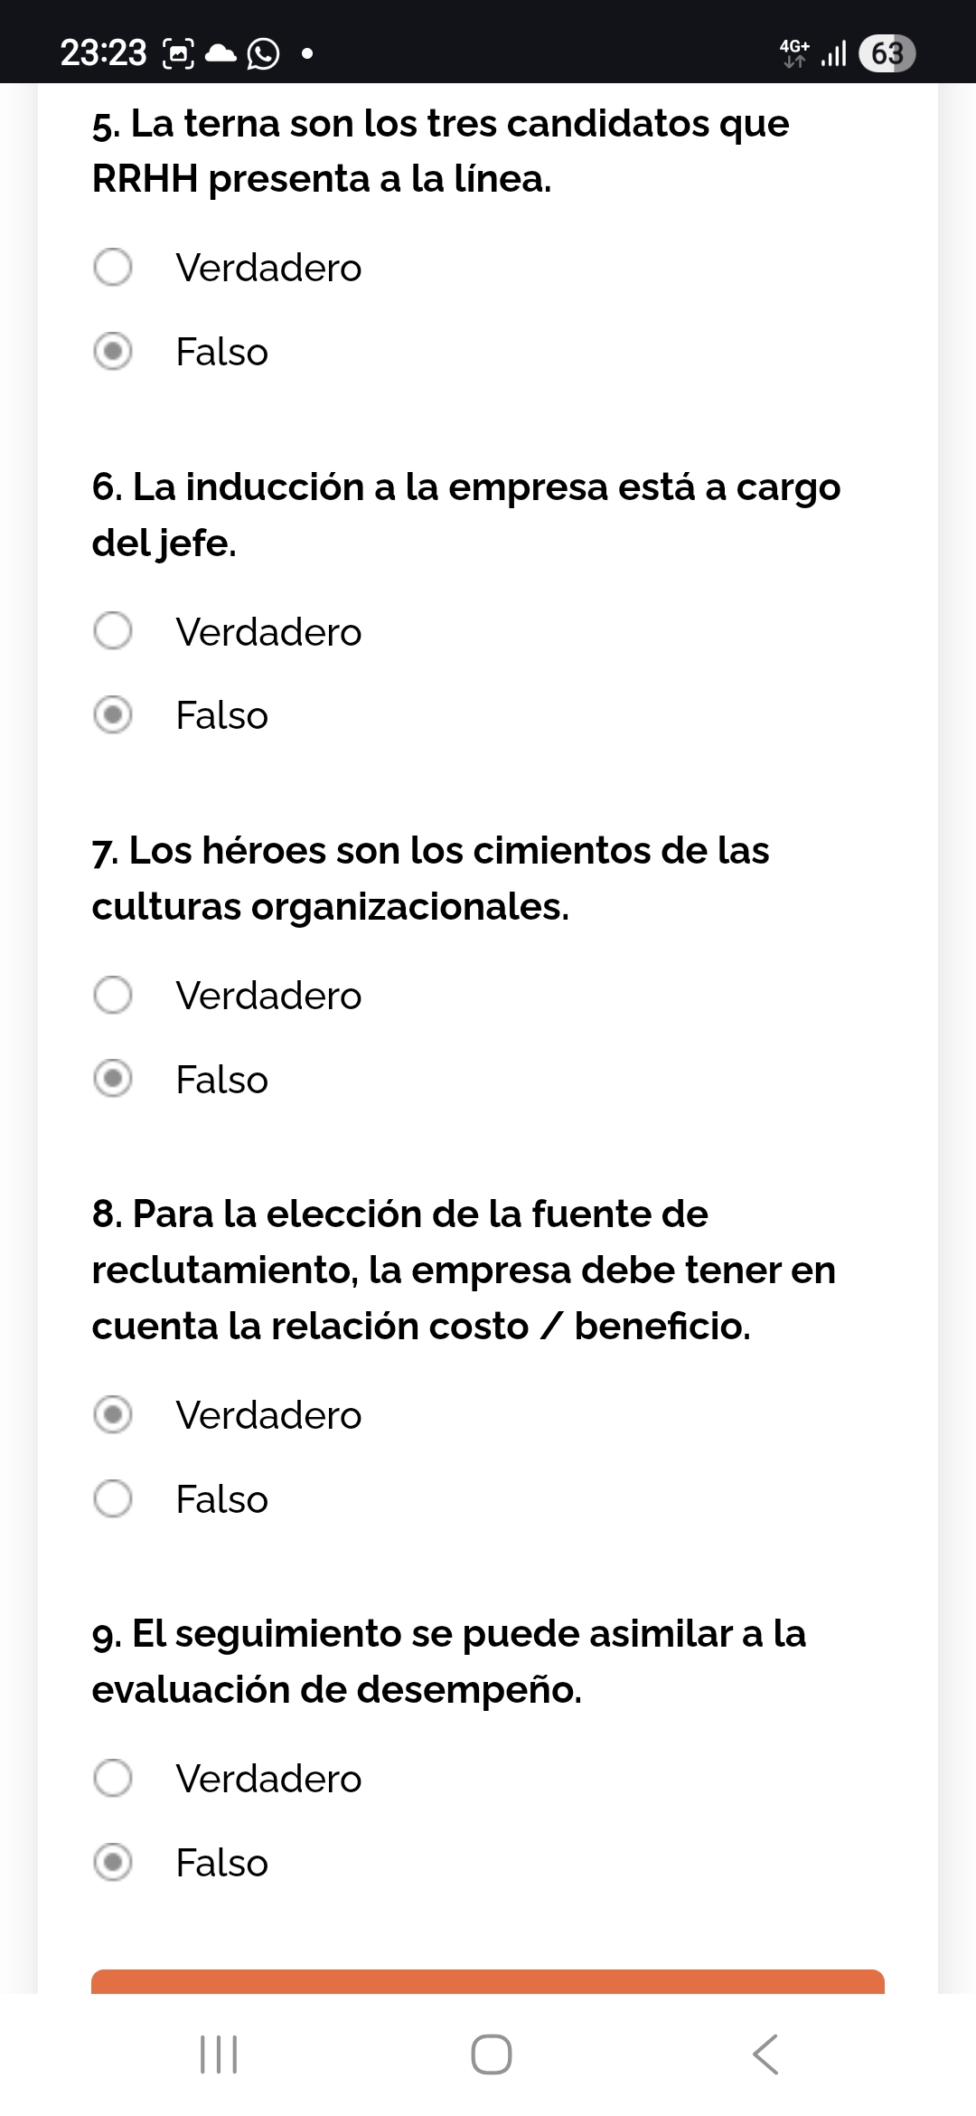Screen dimensions: 976x2116
Task: Tap the Android back navigation arrow
Action: (765, 2054)
